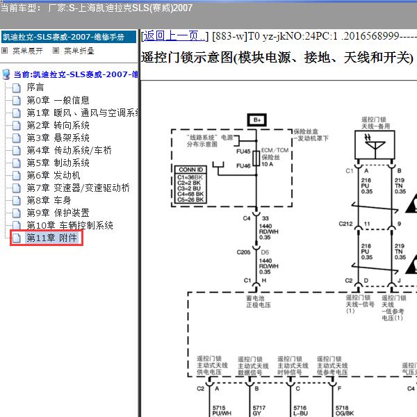Open 第2章 转向系统
The width and height of the screenshot is (417, 417).
click(58, 125)
